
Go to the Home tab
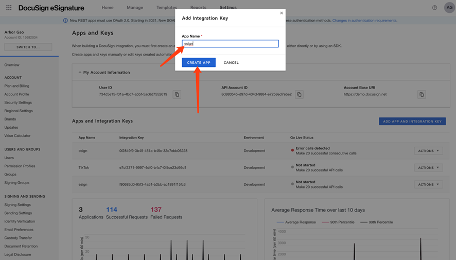click(x=108, y=8)
